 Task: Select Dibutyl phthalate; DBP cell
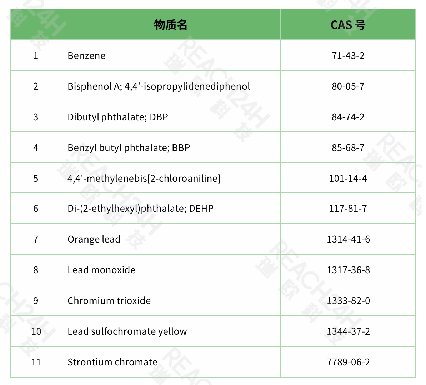tap(117, 117)
